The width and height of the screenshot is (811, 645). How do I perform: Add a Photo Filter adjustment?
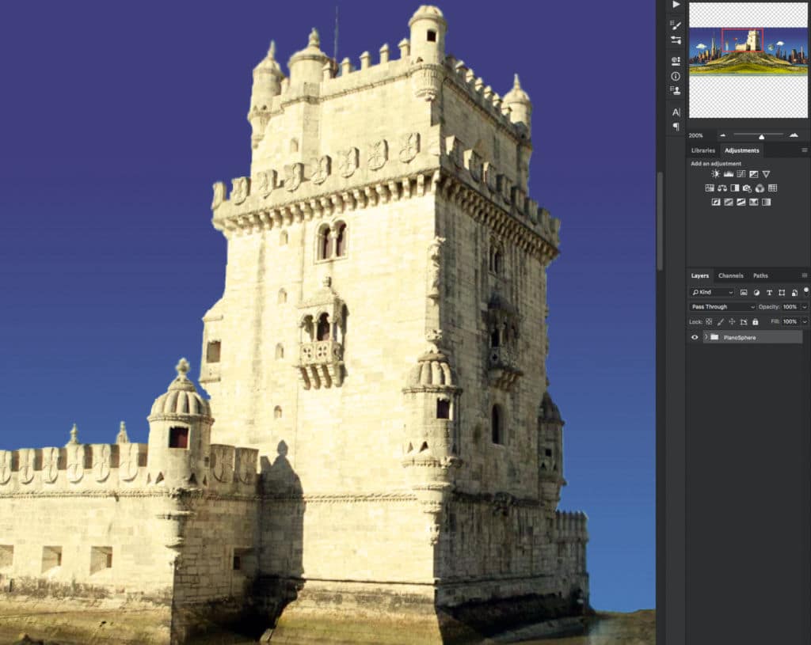tap(747, 188)
